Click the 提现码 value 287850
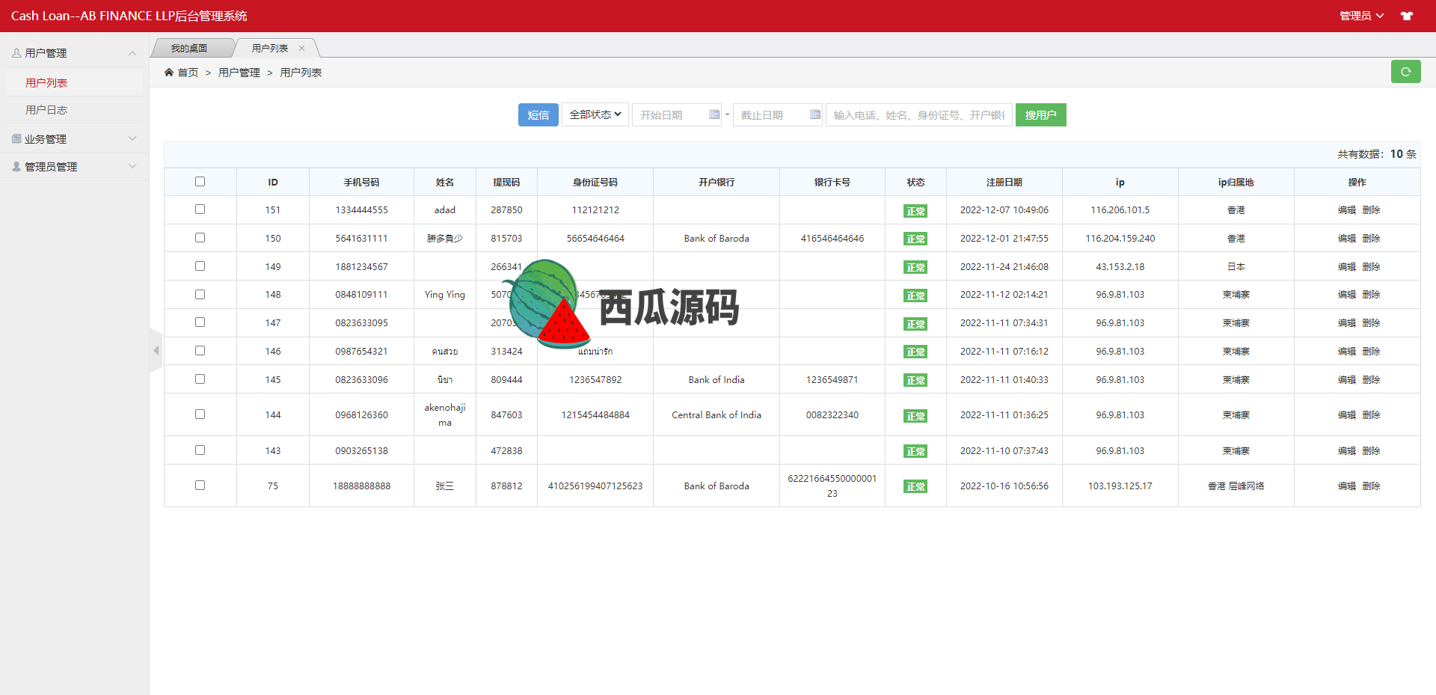This screenshot has width=1436, height=695. tap(506, 210)
